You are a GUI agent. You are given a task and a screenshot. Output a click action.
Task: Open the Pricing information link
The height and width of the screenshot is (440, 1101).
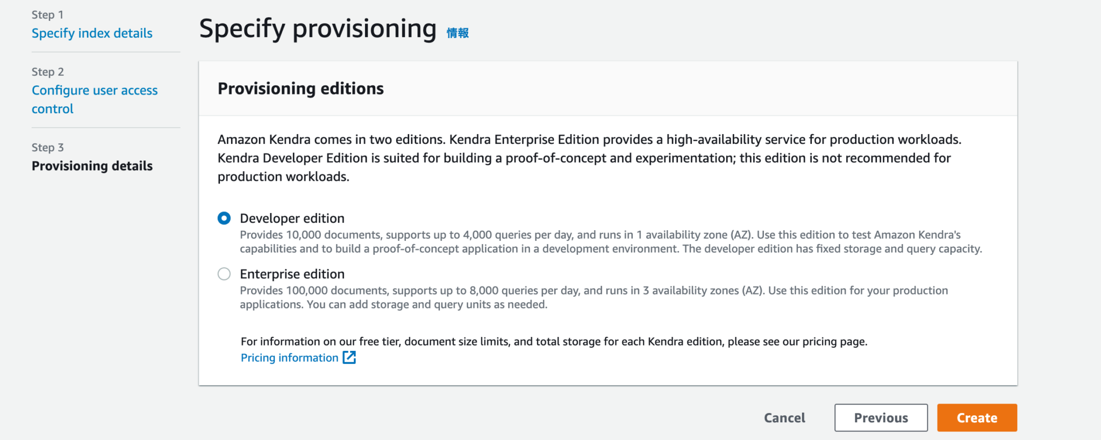289,357
